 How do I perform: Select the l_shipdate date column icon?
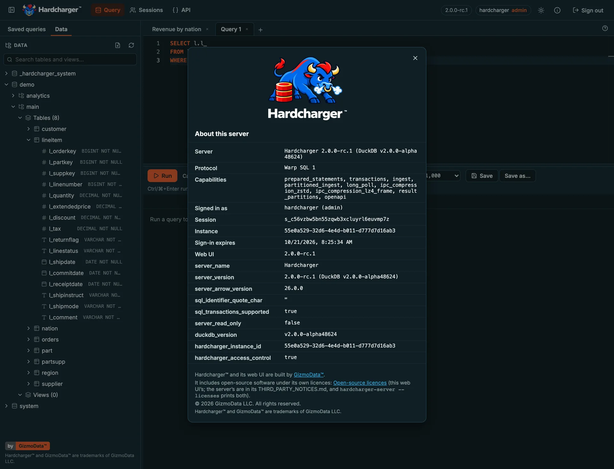(x=44, y=262)
